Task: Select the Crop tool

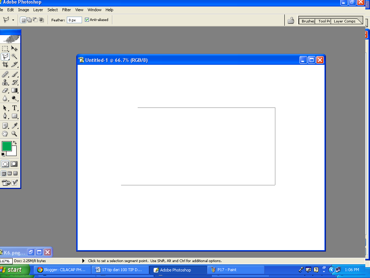Action: click(x=5, y=64)
